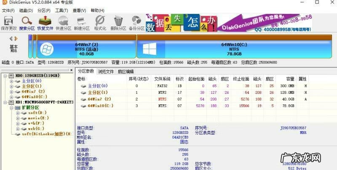
Task: Select the 格式化 format icon
Action: click(100, 22)
